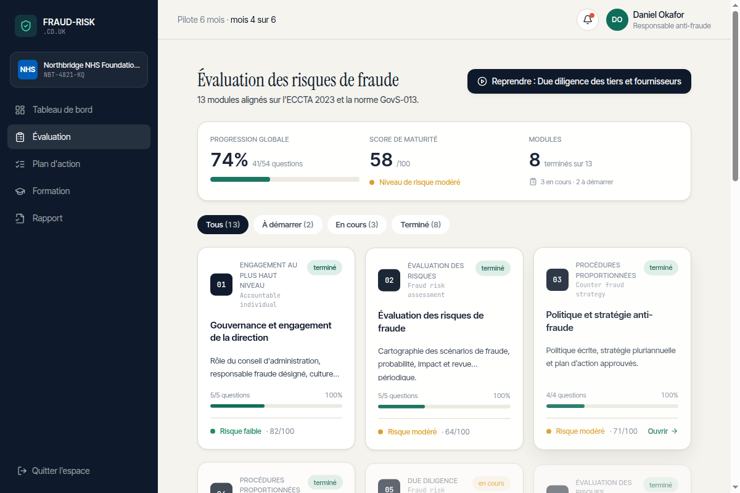The width and height of the screenshot is (740, 493).
Task: Open the notifications bell icon
Action: pyautogui.click(x=588, y=20)
